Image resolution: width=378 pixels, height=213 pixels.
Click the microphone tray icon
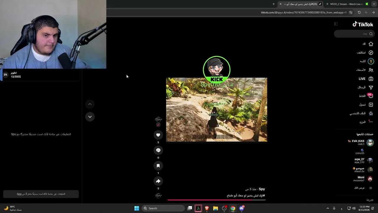pos(334,208)
